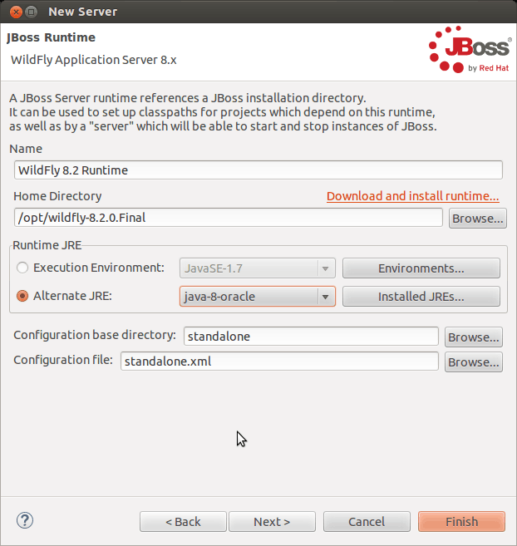Open the JavaSE-1.7 environment dropdown
517x546 pixels.
coord(258,268)
